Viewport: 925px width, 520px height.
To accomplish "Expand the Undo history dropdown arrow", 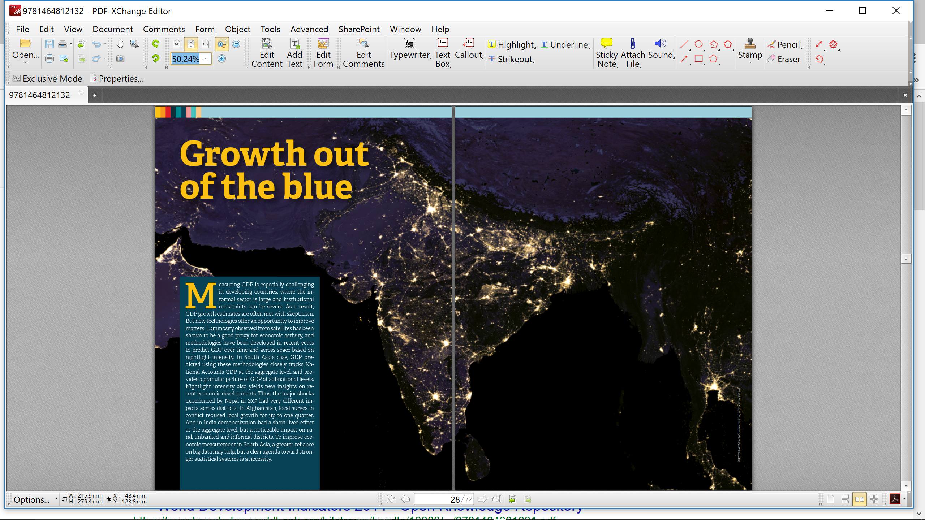I will click(104, 44).
